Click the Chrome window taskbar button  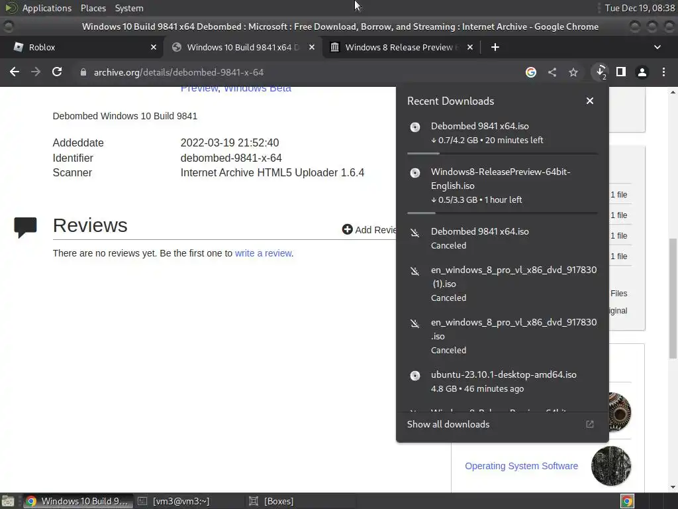click(77, 501)
